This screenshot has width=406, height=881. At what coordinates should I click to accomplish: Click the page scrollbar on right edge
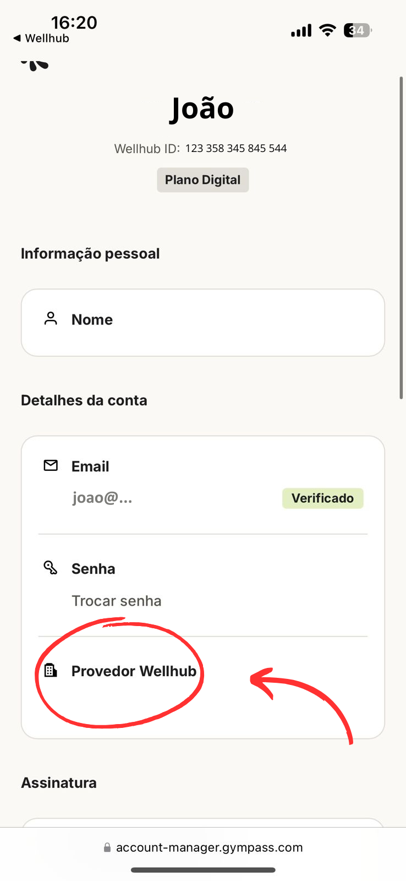401,237
